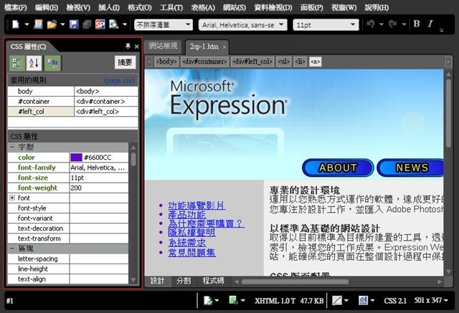
Task: Click the 摘要 button
Action: (x=125, y=63)
